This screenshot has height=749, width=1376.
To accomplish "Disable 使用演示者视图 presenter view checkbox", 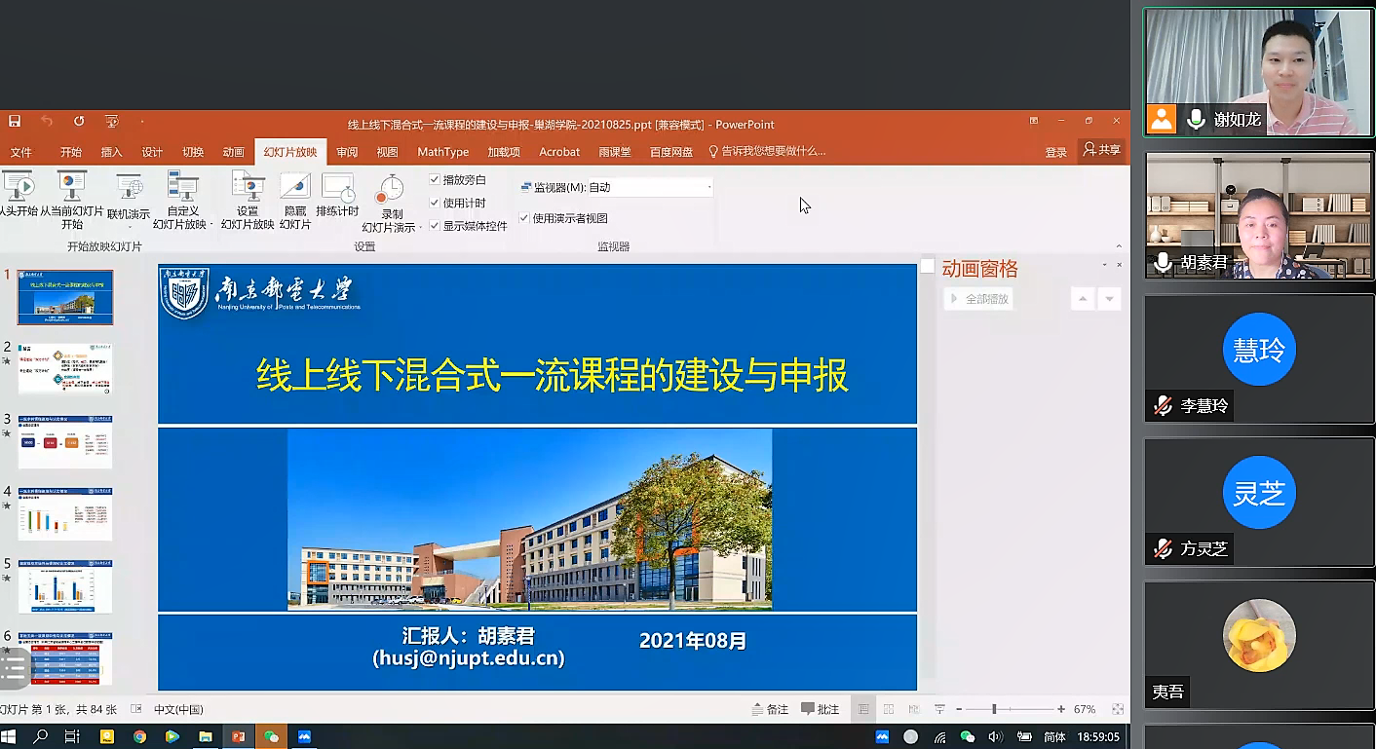I will click(524, 218).
